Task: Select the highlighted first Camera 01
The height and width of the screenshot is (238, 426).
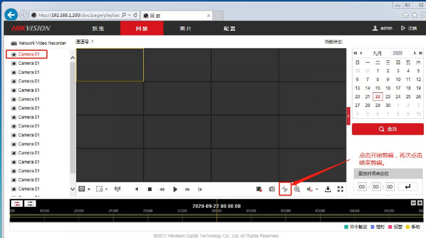Action: pyautogui.click(x=28, y=55)
